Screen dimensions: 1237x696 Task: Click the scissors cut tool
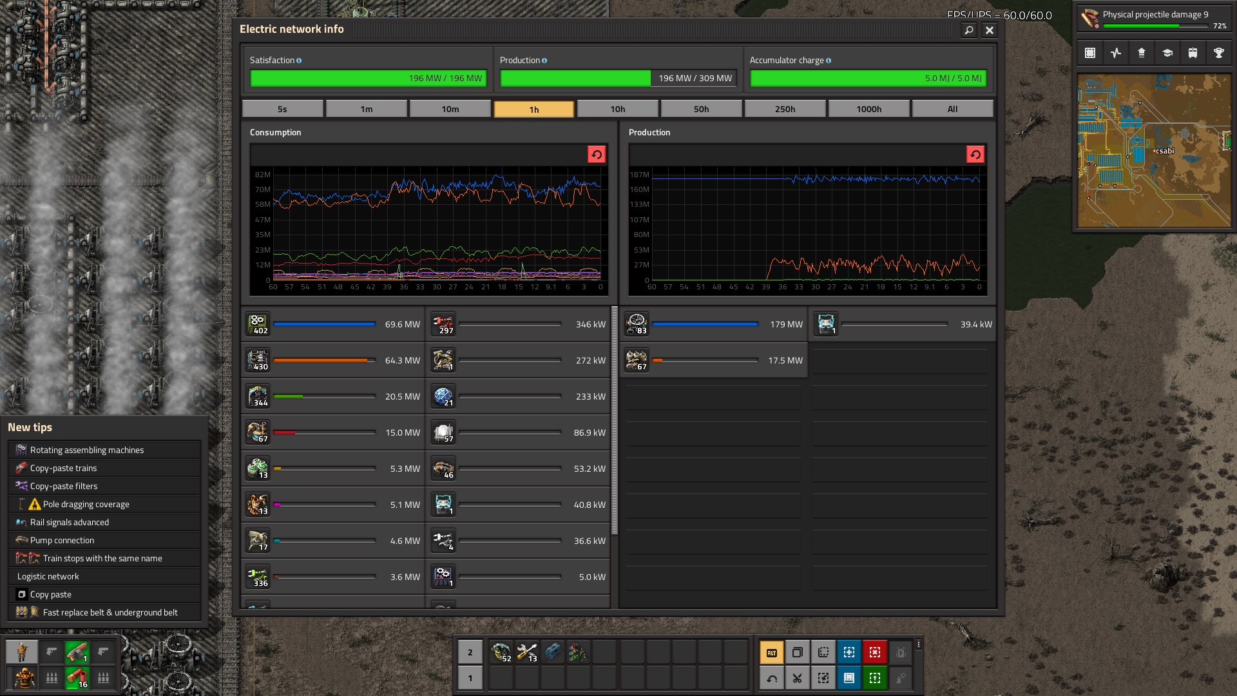pos(797,678)
